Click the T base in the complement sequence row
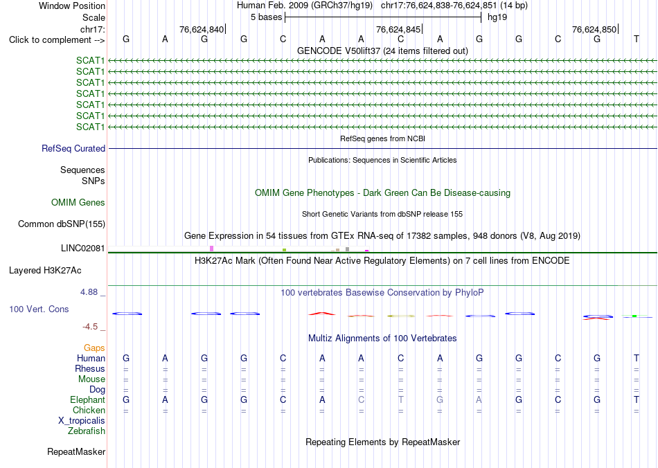This screenshot has width=658, height=468. coord(636,39)
